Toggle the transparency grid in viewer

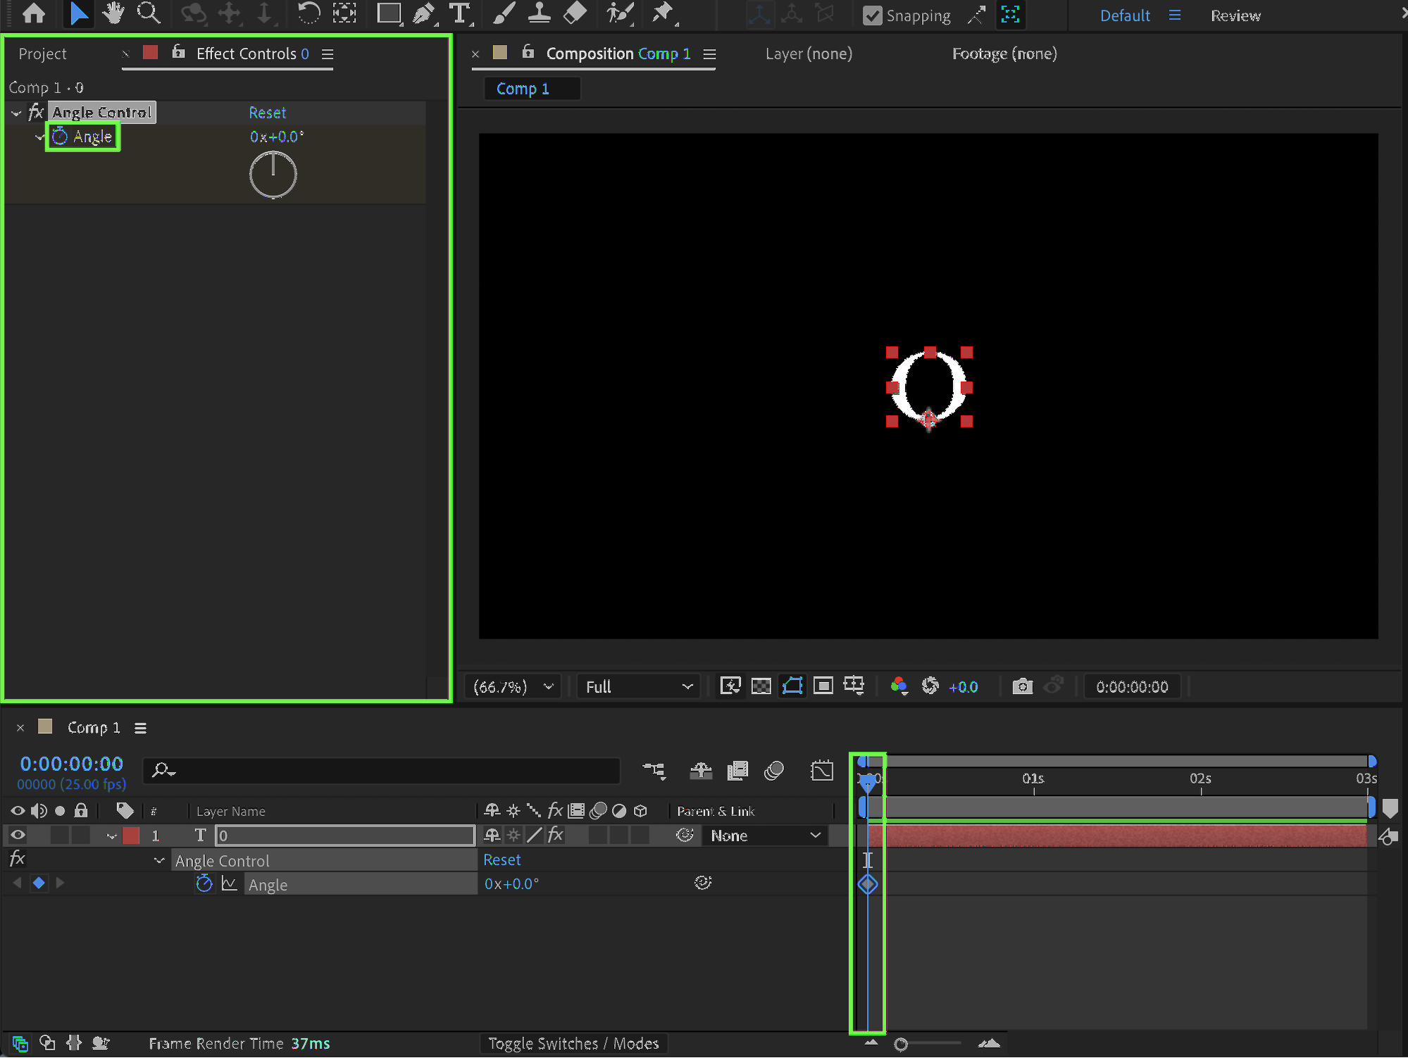pos(761,686)
